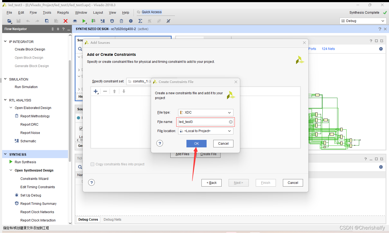The height and width of the screenshot is (233, 389).
Task: Select Report Timing Summary in Flow Navigator
Action: point(38,204)
